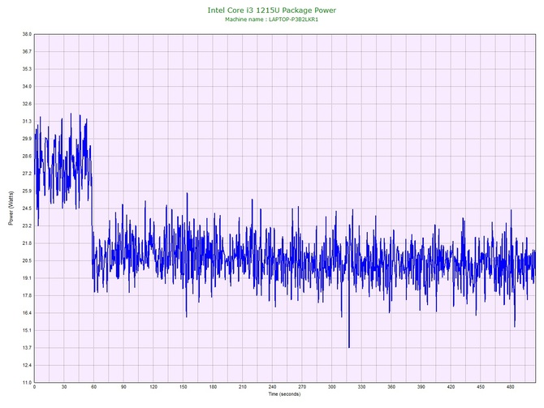
Task: Select the chart title 'Intel Core i3 1215U Package Power'
Action: [x=272, y=11]
